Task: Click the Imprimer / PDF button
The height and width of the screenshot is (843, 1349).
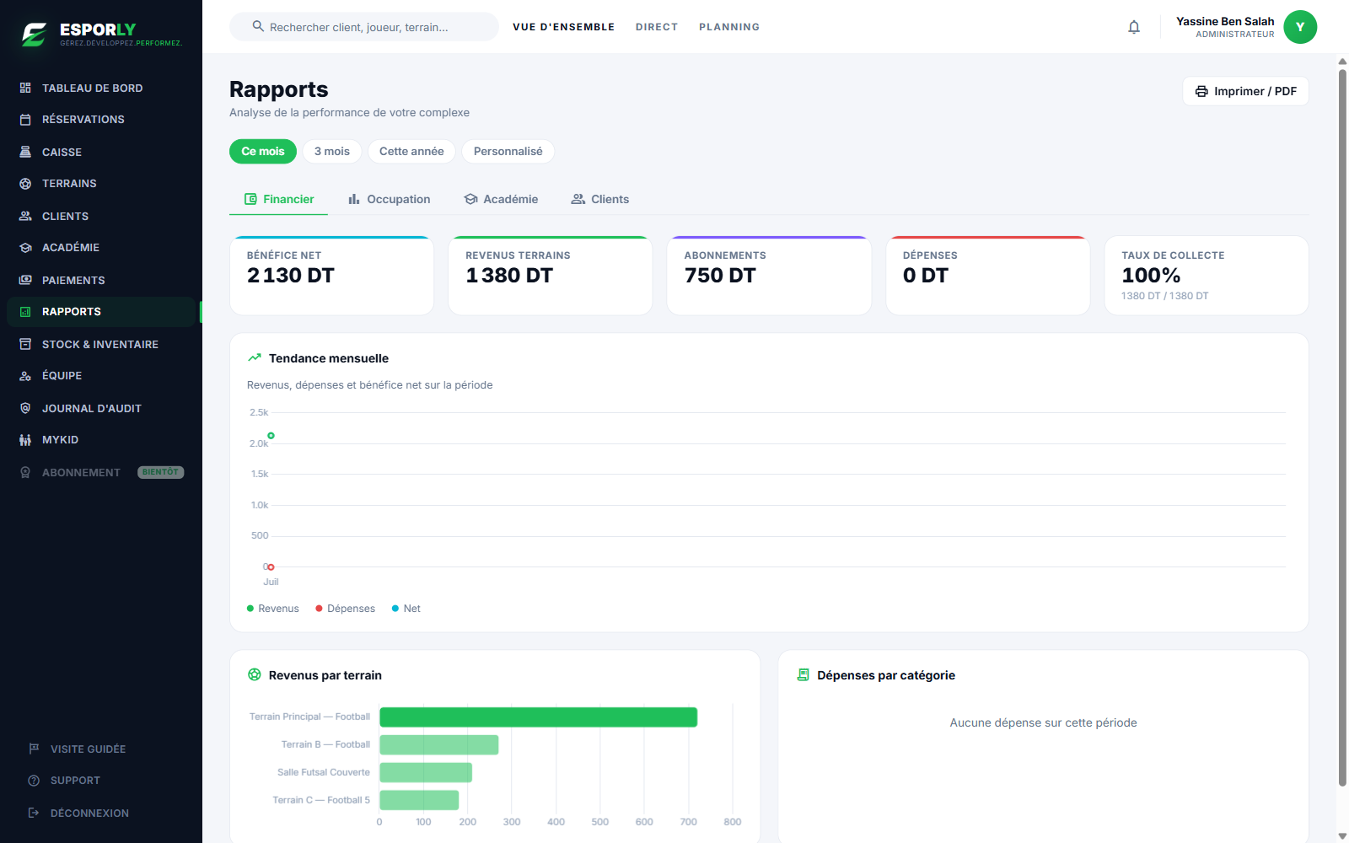Action: [1245, 91]
